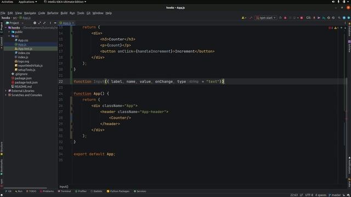The image size is (351, 197).
Task: Open Project panel options kebab icon
Action: click(50, 23)
